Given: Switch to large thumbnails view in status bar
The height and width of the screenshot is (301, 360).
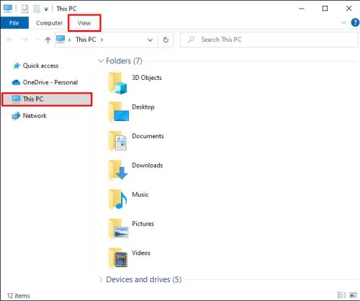Looking at the screenshot, I should (x=354, y=295).
